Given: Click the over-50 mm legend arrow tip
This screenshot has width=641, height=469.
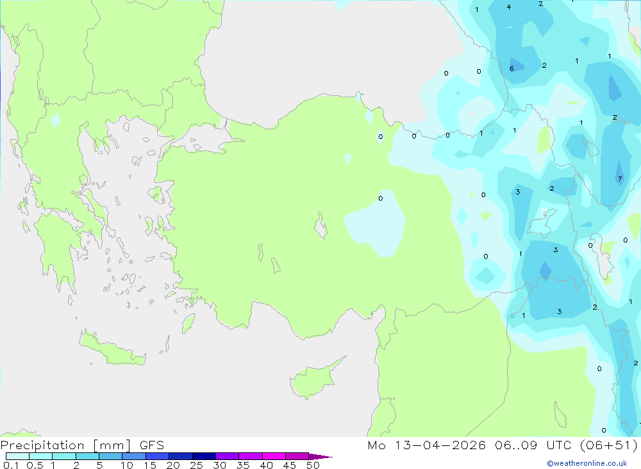Looking at the screenshot, I should pos(321,457).
